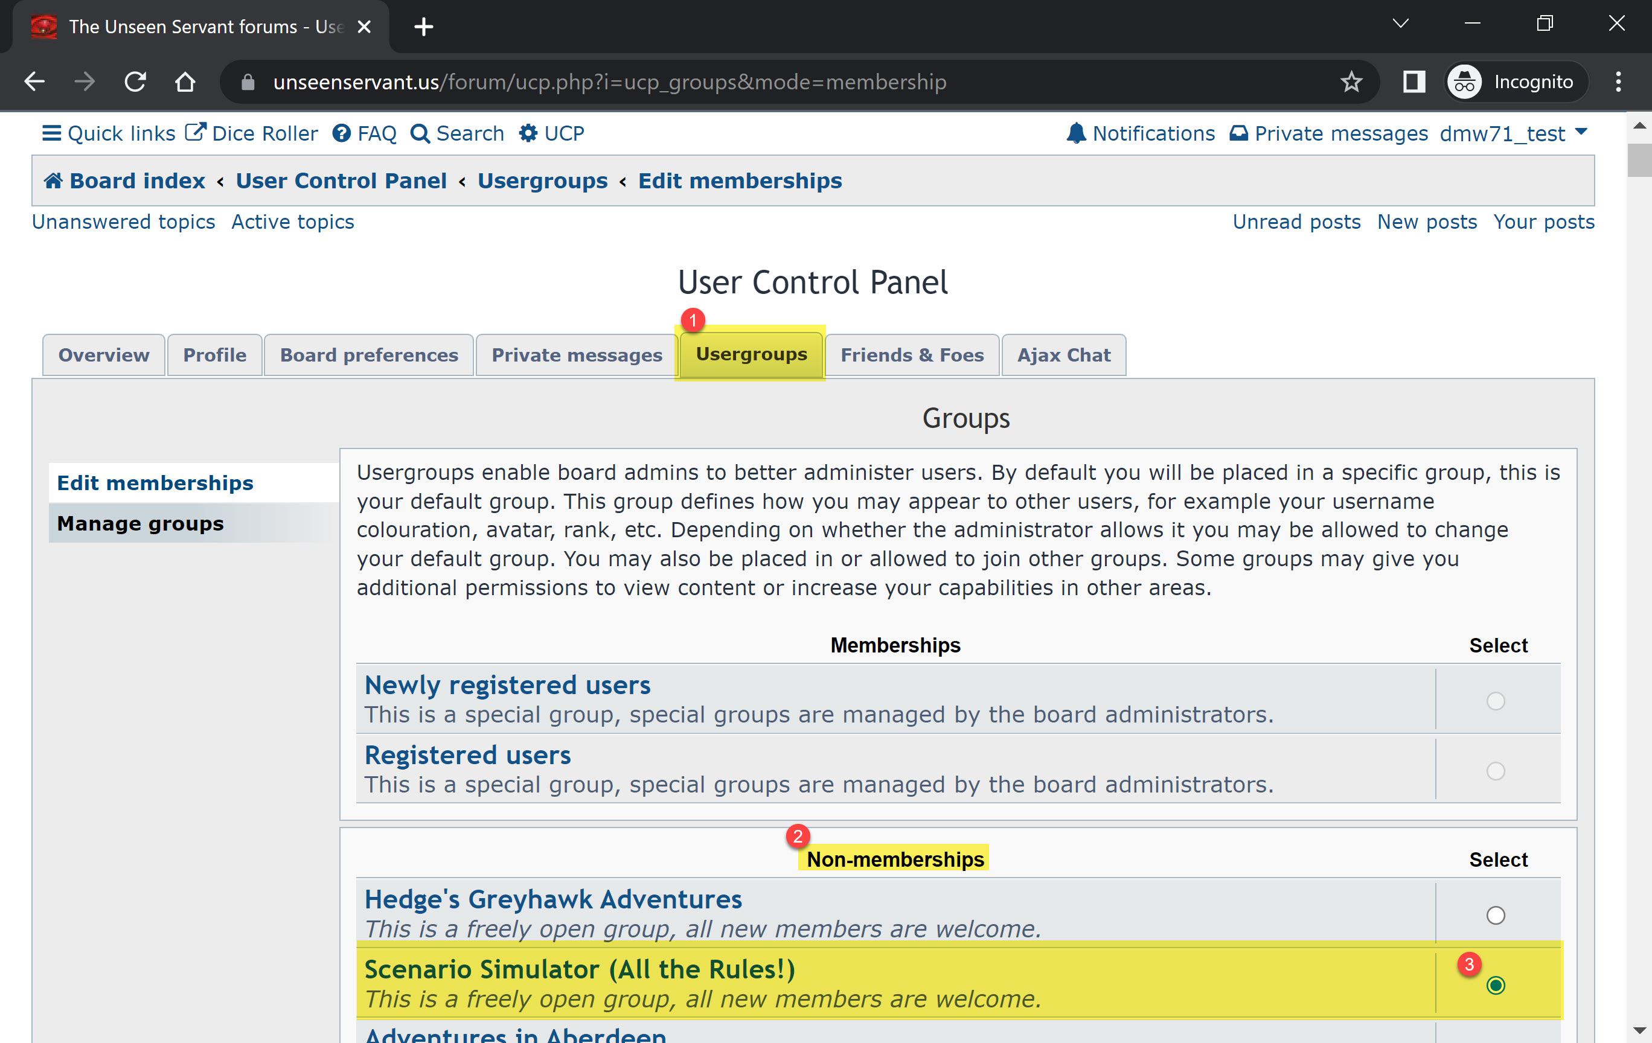Bookmark this page with the star icon

point(1351,81)
